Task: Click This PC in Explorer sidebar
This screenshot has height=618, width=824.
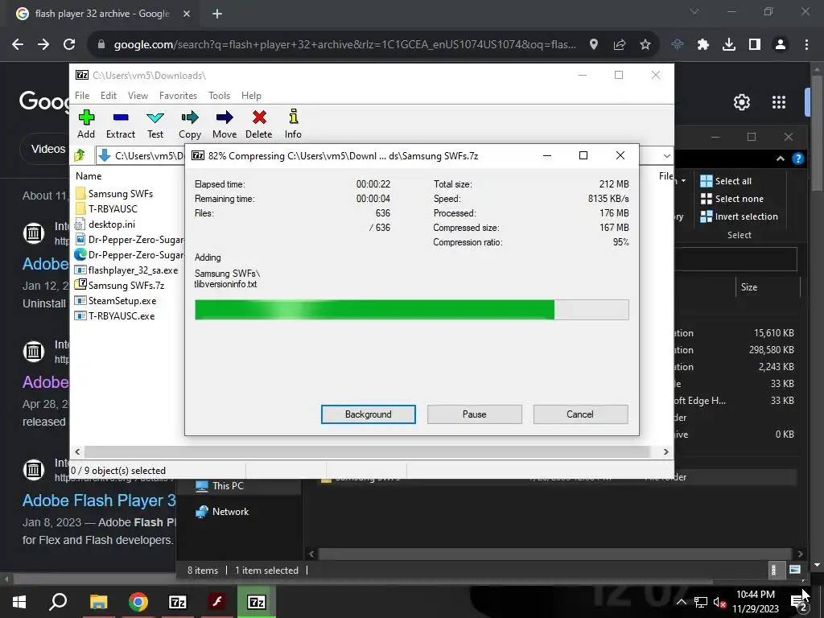Action: point(220,486)
